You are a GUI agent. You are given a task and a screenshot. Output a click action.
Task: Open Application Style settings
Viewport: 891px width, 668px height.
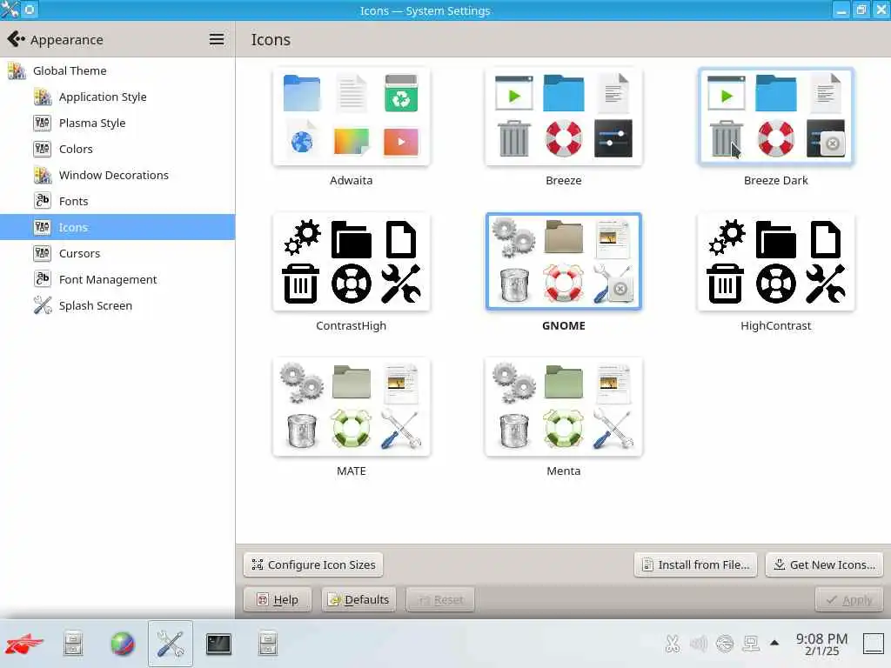pos(117,97)
